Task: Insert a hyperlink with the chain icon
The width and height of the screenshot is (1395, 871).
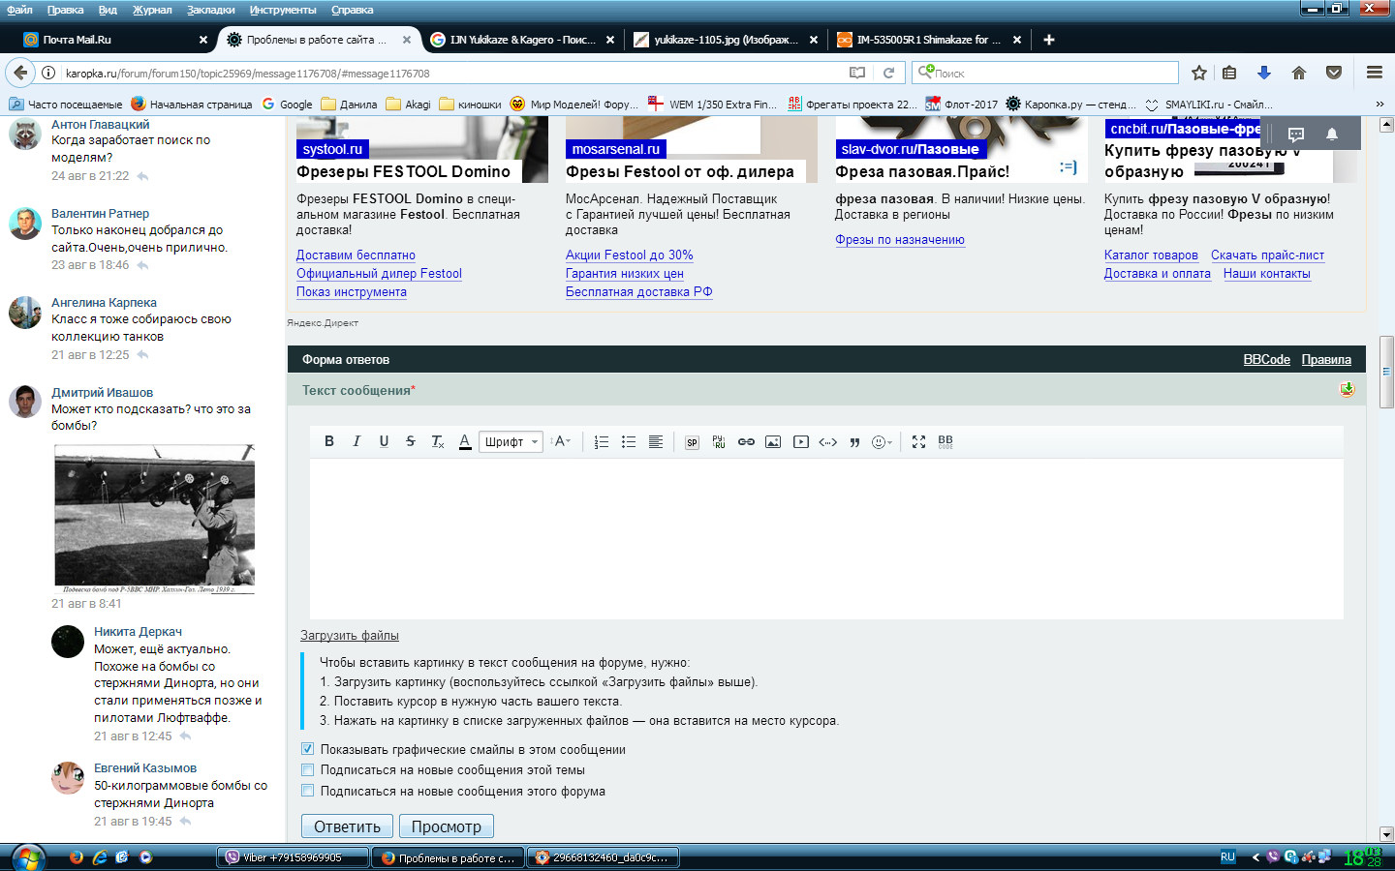Action: (746, 441)
